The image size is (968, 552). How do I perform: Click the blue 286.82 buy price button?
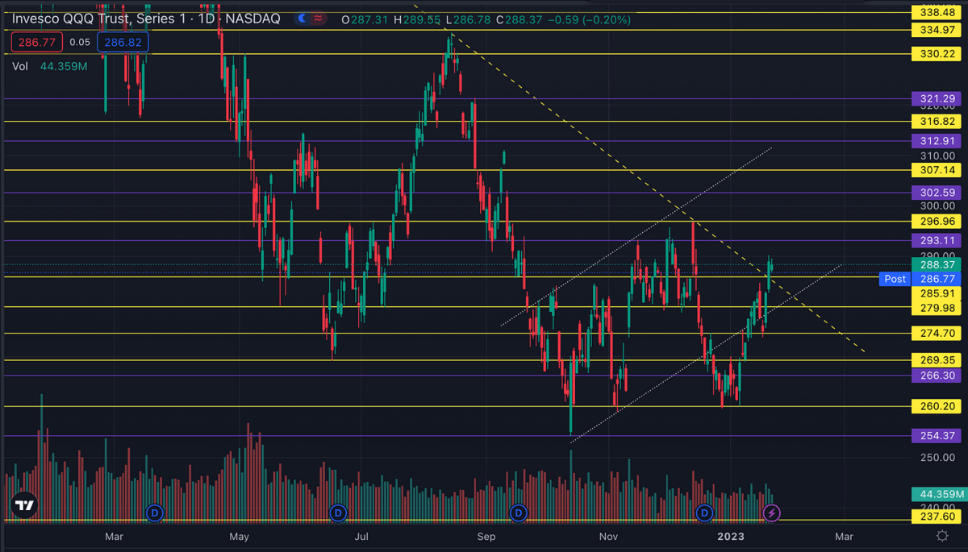pyautogui.click(x=123, y=42)
